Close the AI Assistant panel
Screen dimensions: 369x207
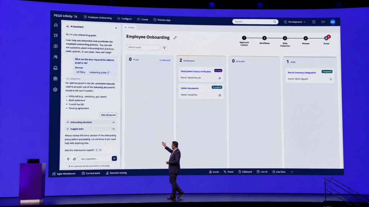tap(116, 28)
